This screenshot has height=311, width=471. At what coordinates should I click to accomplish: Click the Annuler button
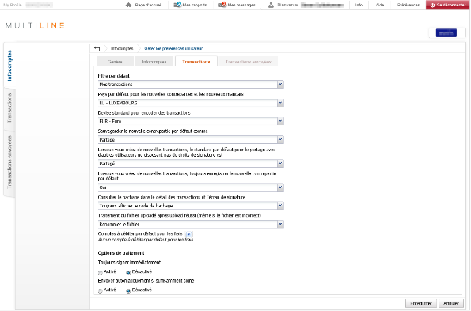pyautogui.click(x=451, y=303)
